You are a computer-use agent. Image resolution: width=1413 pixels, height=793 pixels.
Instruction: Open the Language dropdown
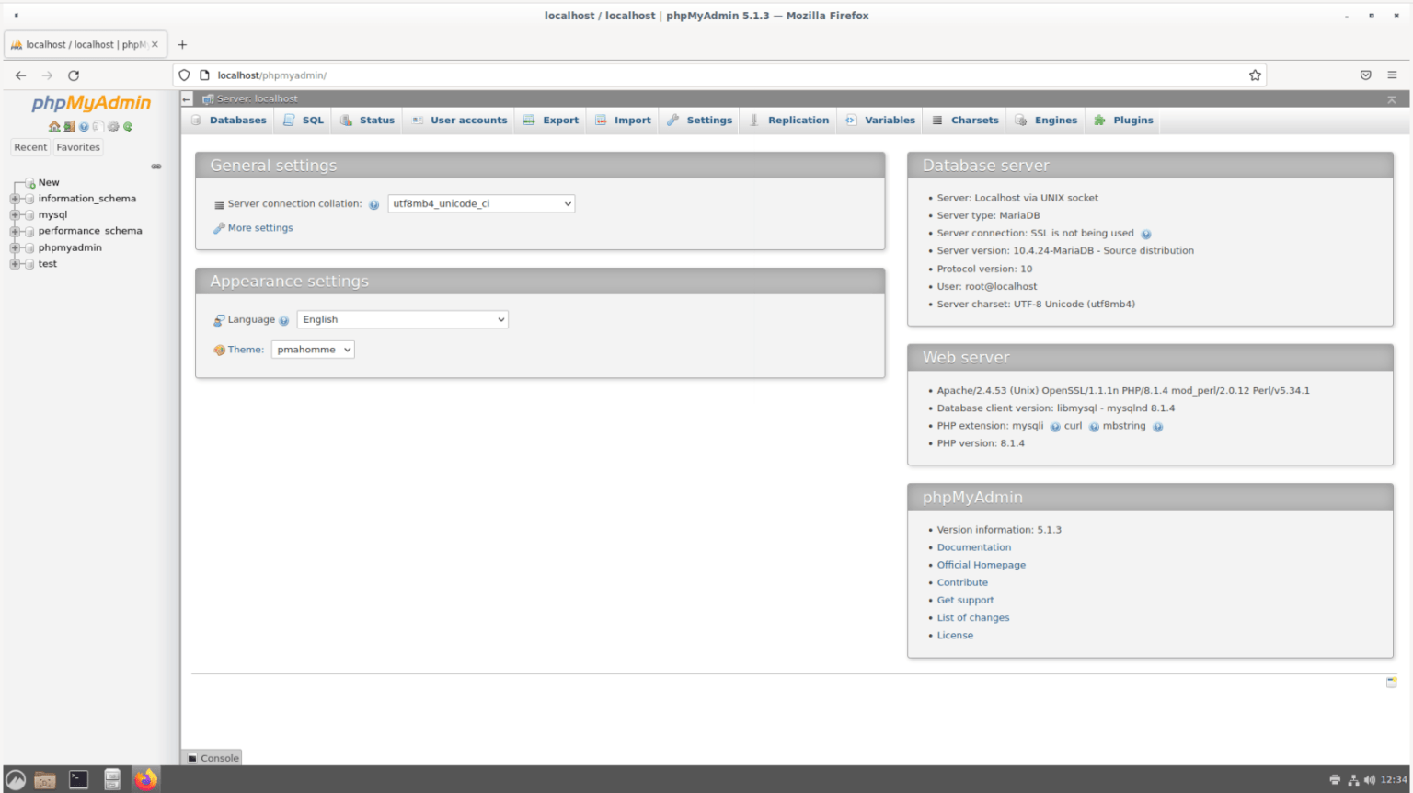pos(402,320)
